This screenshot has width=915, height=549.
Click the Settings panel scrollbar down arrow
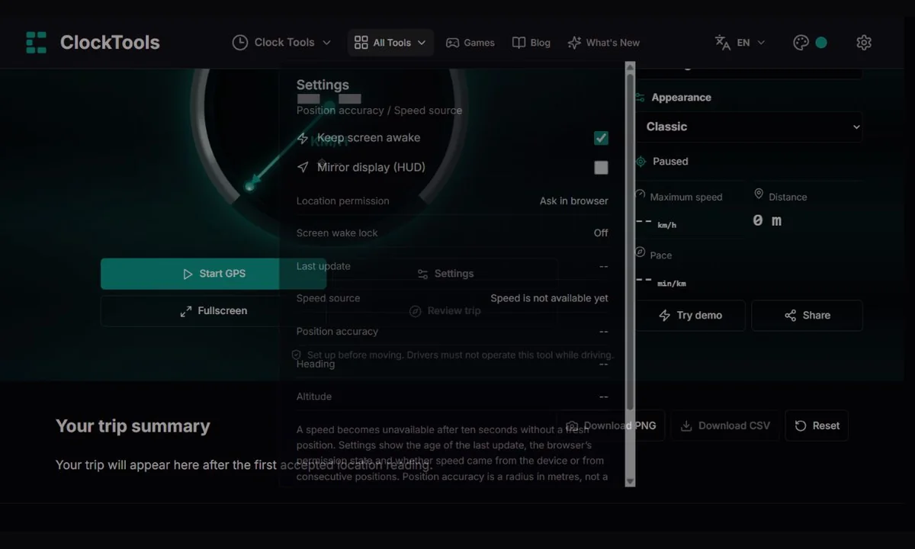coord(630,481)
